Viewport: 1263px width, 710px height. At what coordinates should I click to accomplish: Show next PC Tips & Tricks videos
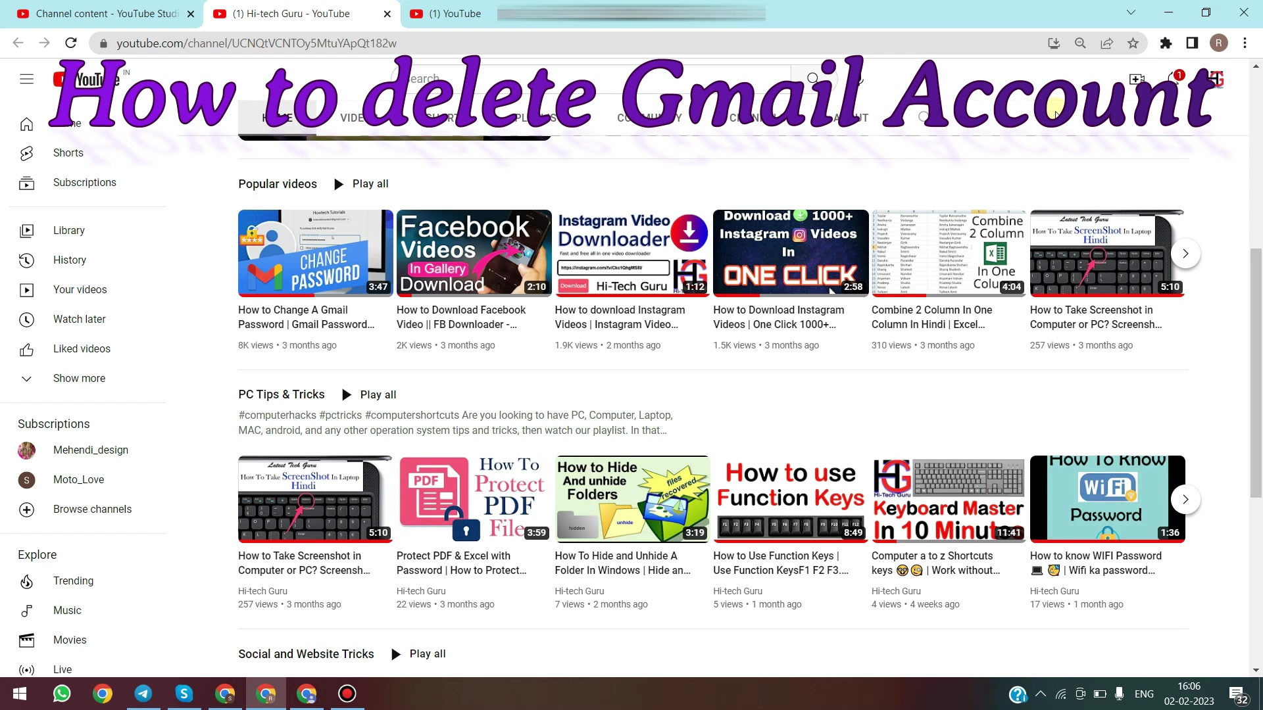click(x=1185, y=500)
